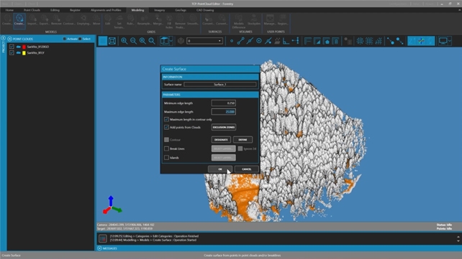Click the zoom extents frame icon
This screenshot has width=462, height=259.
pos(112,41)
